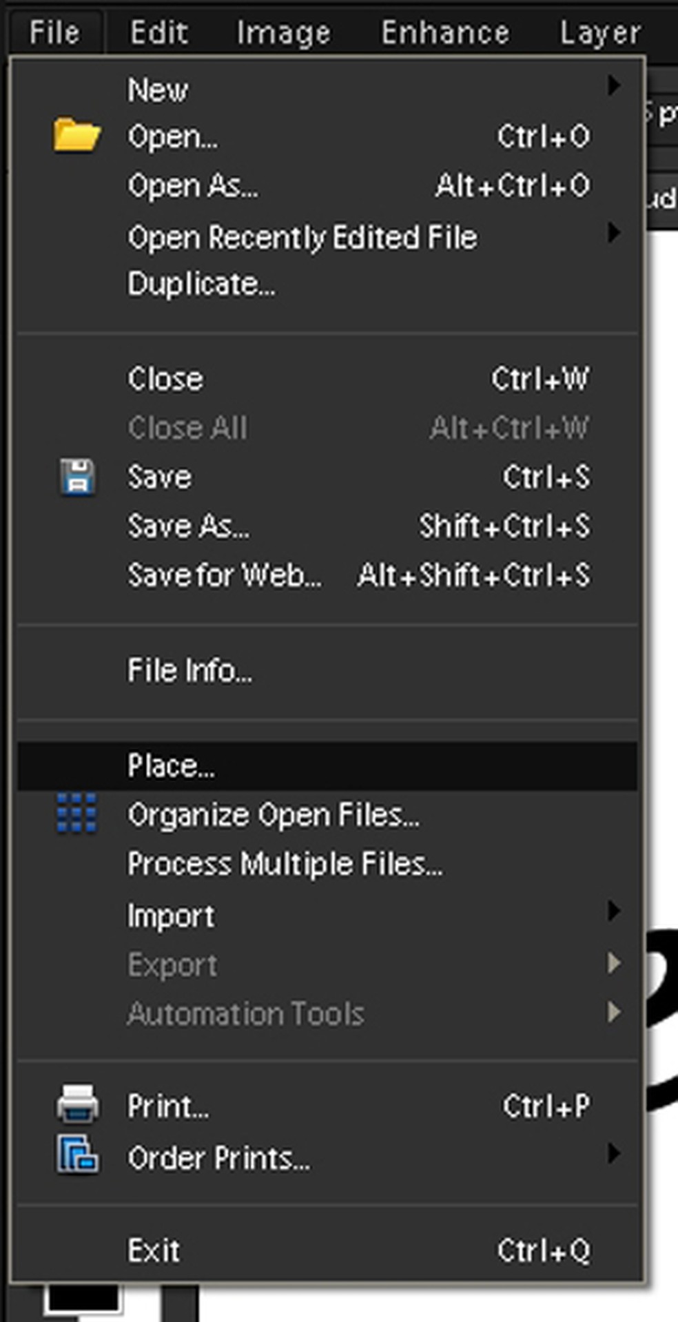The width and height of the screenshot is (678, 1322).
Task: Open the Enhance menu
Action: point(445,32)
